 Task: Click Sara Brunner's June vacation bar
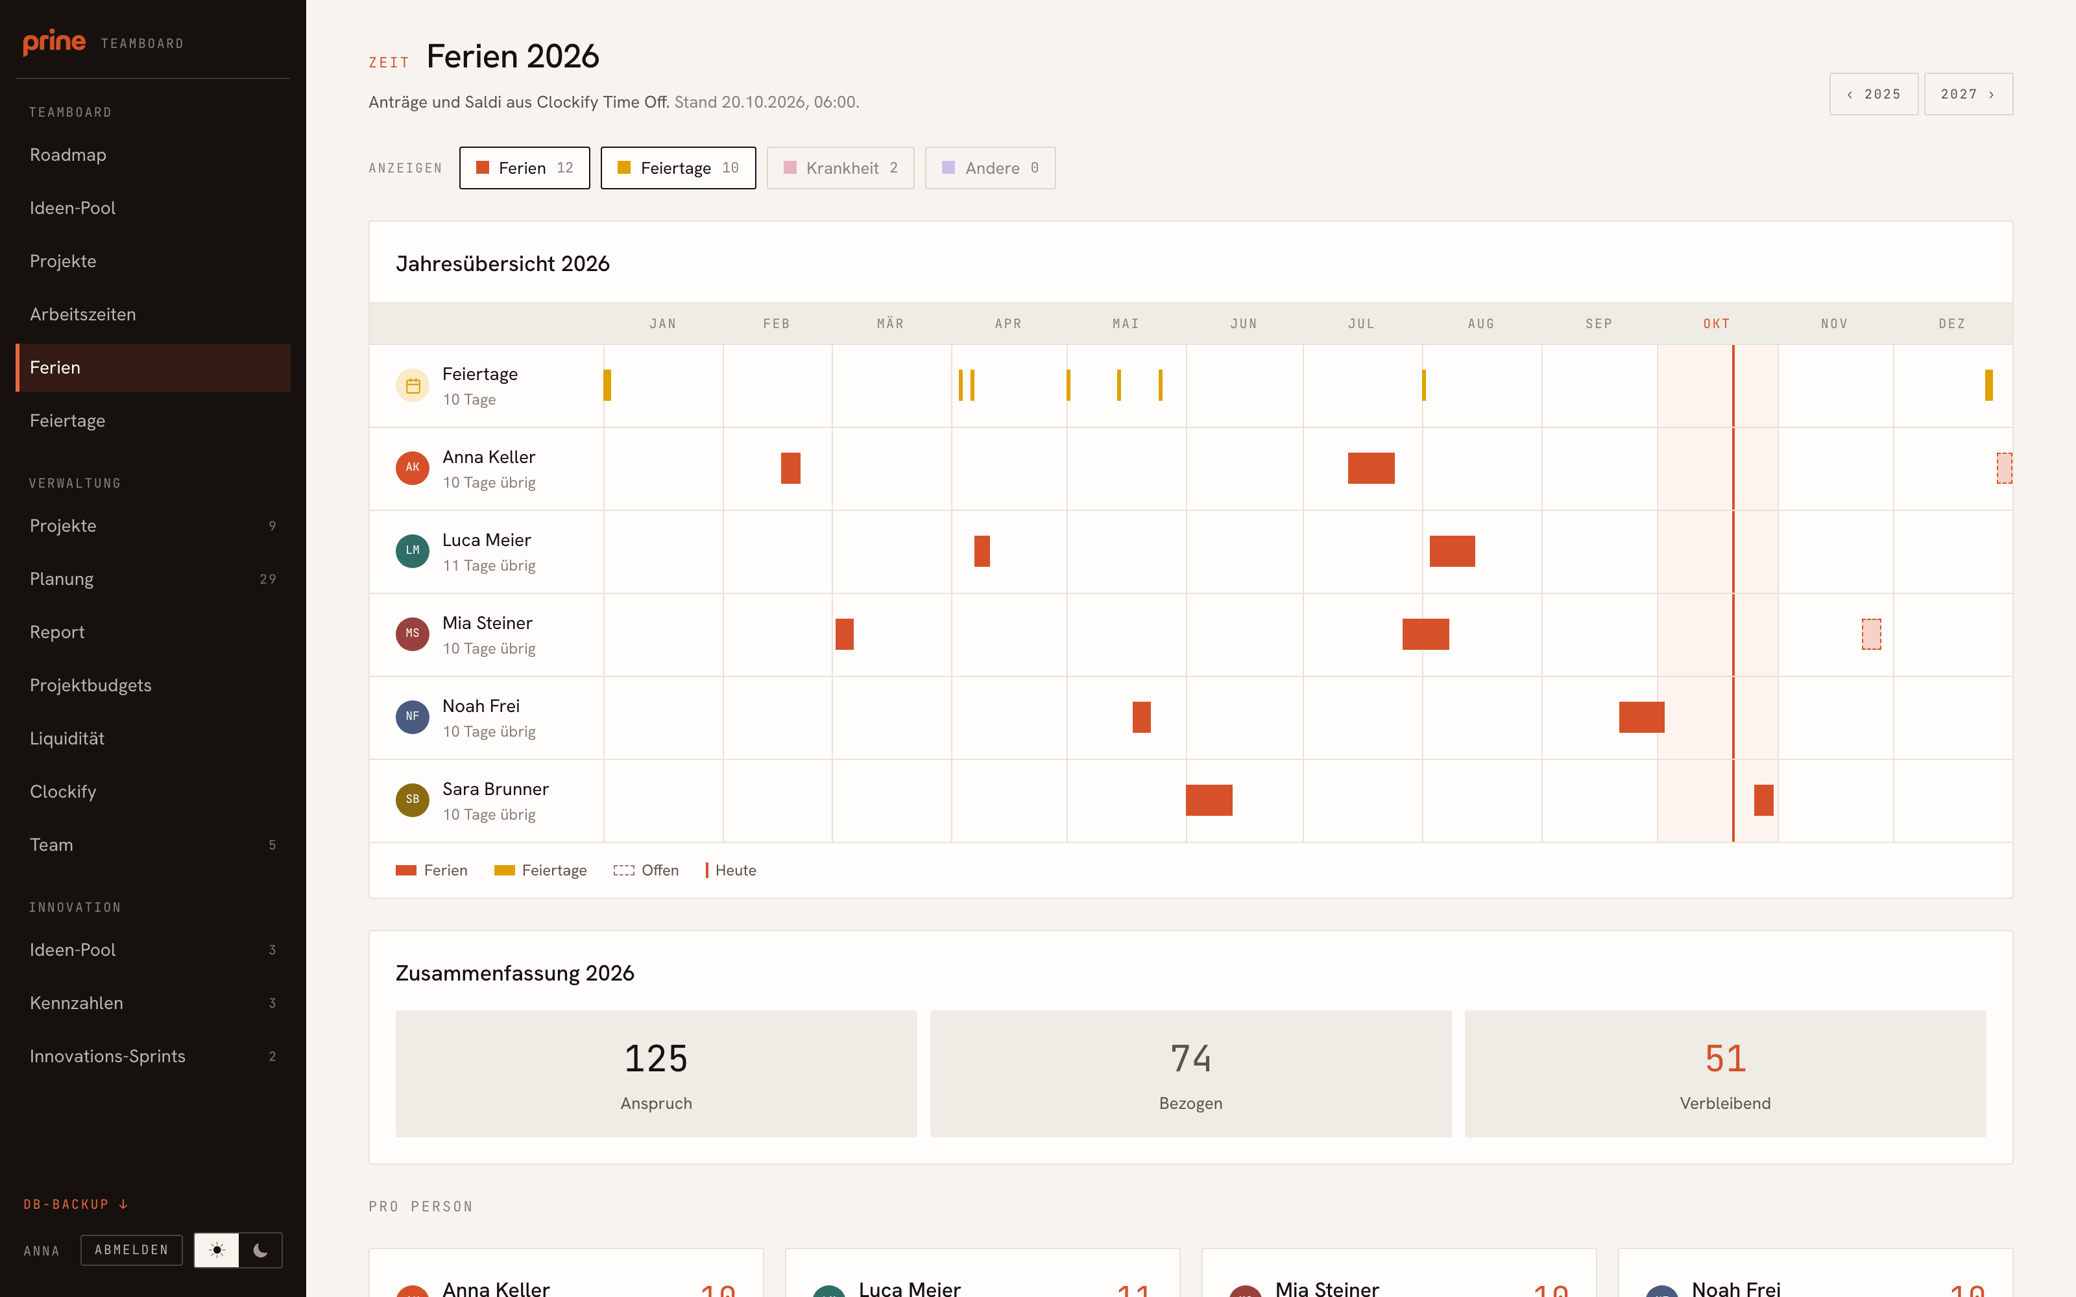pyautogui.click(x=1209, y=800)
